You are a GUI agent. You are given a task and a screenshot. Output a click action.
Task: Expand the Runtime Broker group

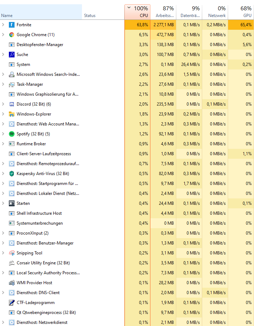(3, 144)
